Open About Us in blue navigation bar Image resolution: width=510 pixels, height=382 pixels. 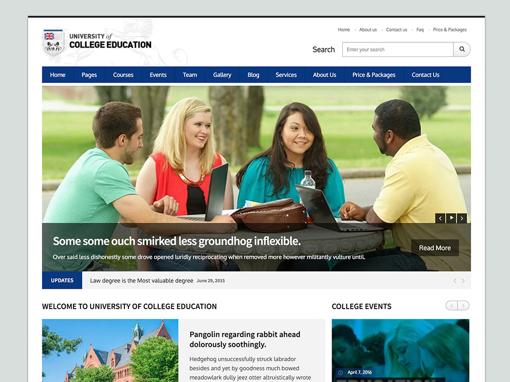click(x=324, y=75)
